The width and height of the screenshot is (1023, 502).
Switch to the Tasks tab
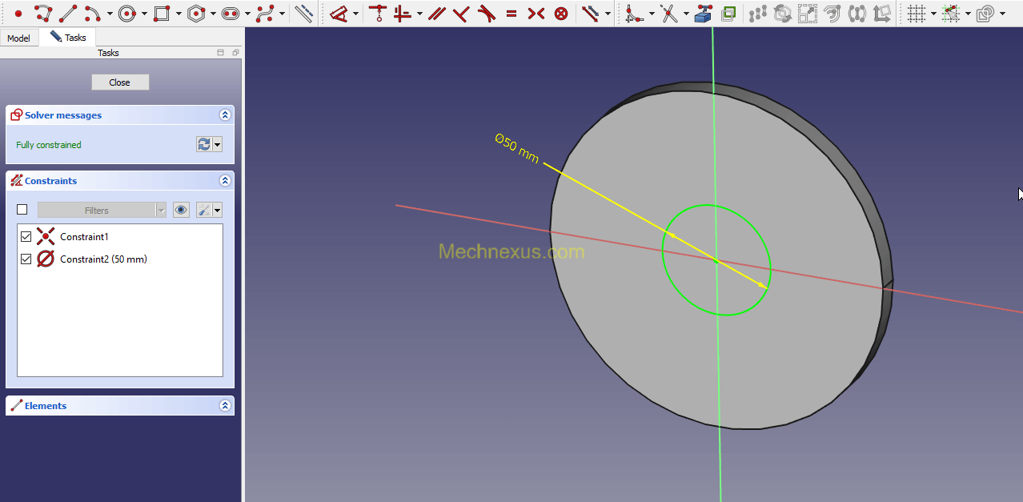tap(69, 38)
